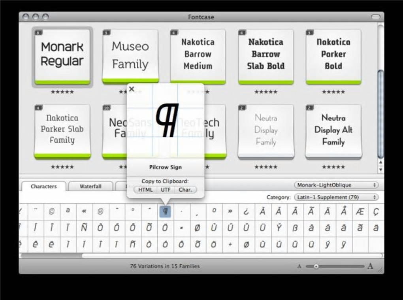Image resolution: width=403 pixels, height=300 pixels.
Task: Switch to the Waterfall tab
Action: (90, 187)
